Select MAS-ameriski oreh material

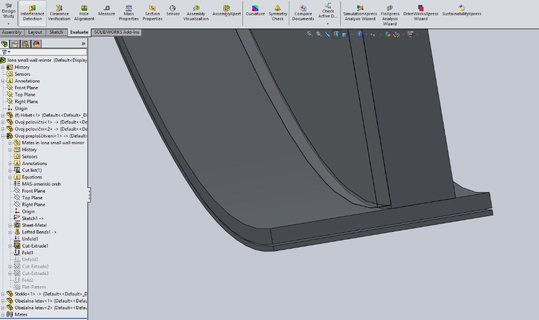tap(41, 184)
